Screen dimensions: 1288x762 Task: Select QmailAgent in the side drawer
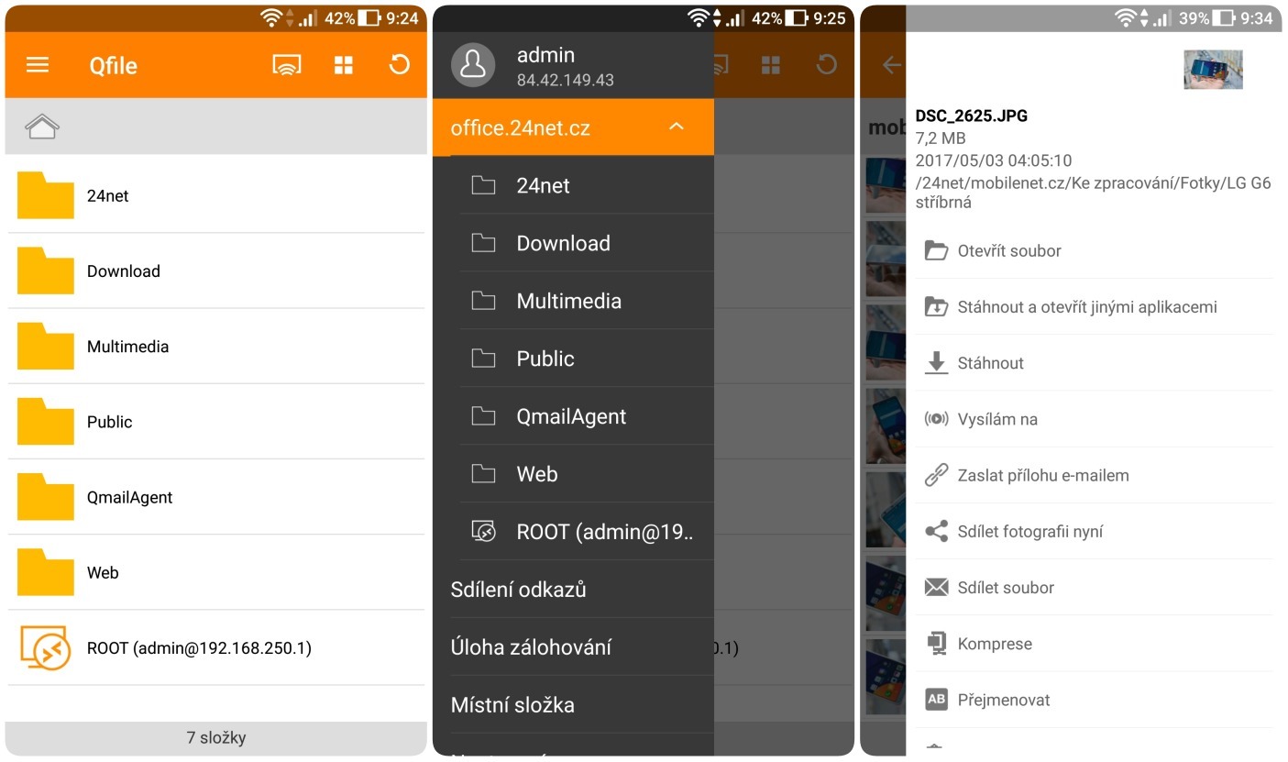point(570,416)
